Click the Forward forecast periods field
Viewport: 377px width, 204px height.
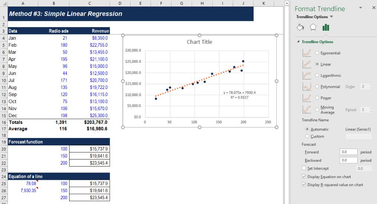click(349, 152)
